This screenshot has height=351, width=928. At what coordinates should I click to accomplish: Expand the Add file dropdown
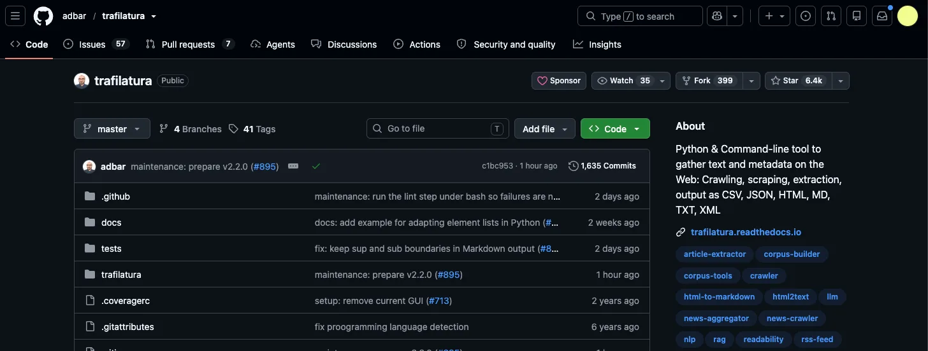[545, 128]
